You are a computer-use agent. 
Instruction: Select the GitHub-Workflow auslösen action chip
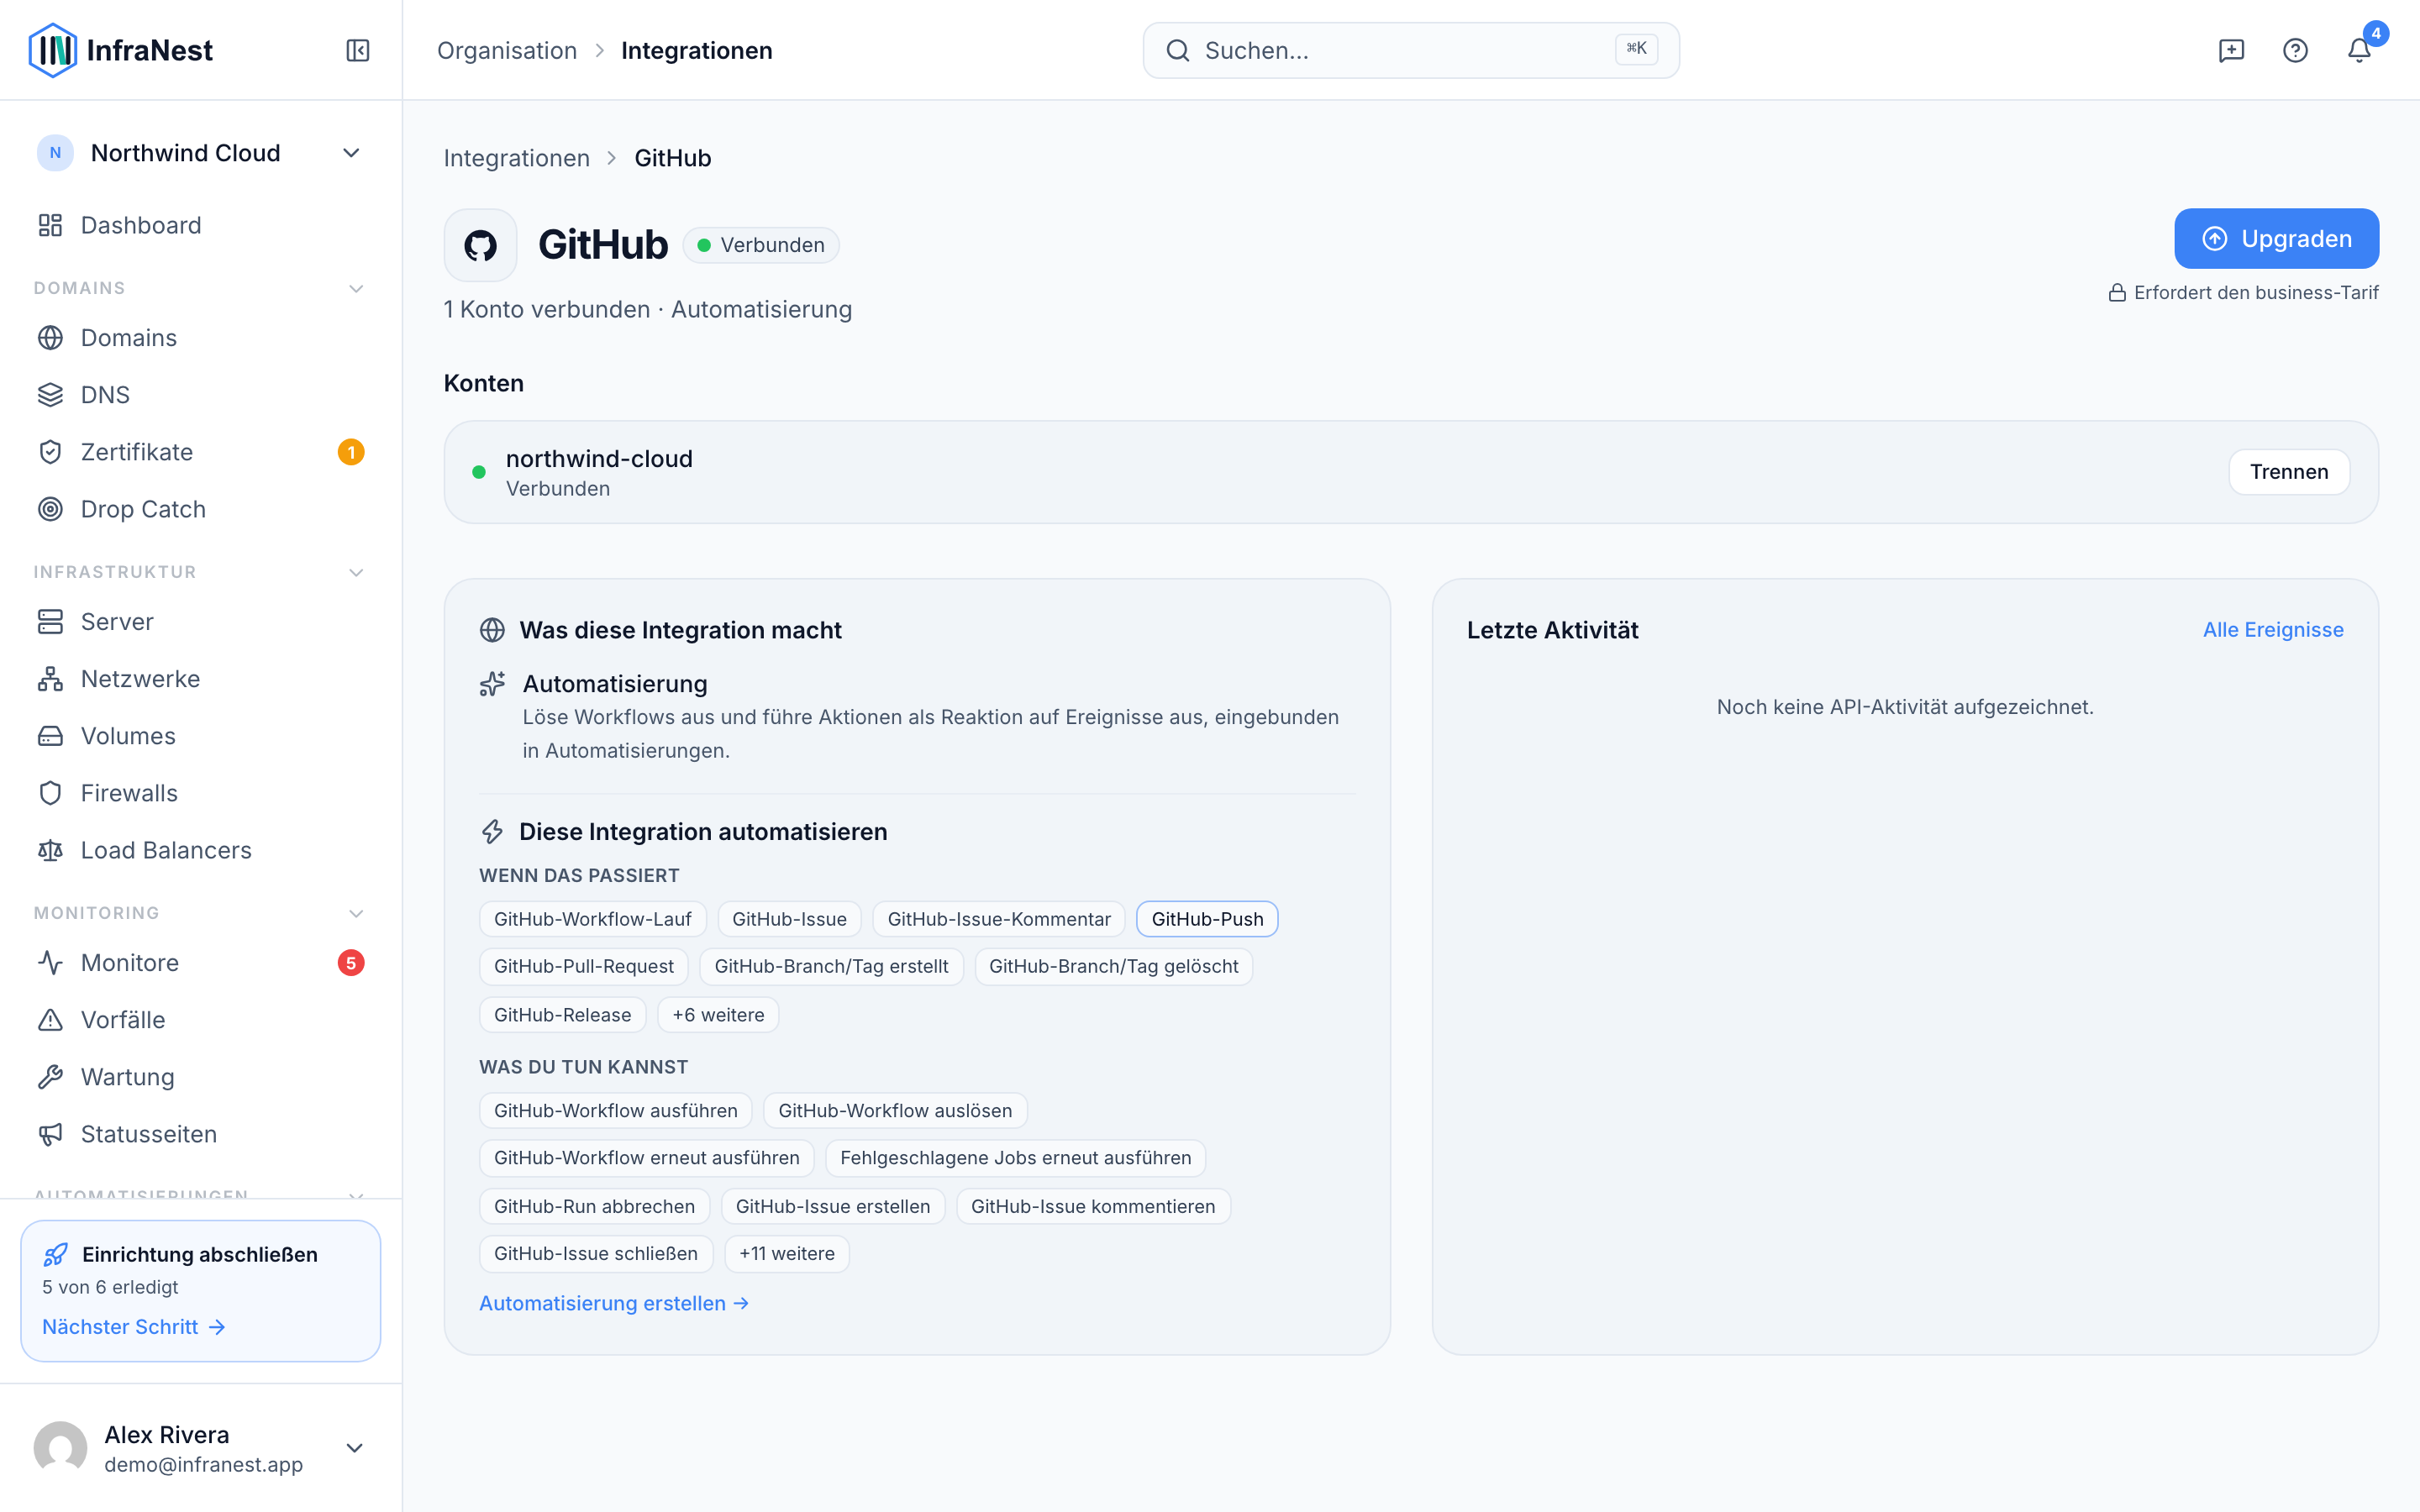(895, 1111)
